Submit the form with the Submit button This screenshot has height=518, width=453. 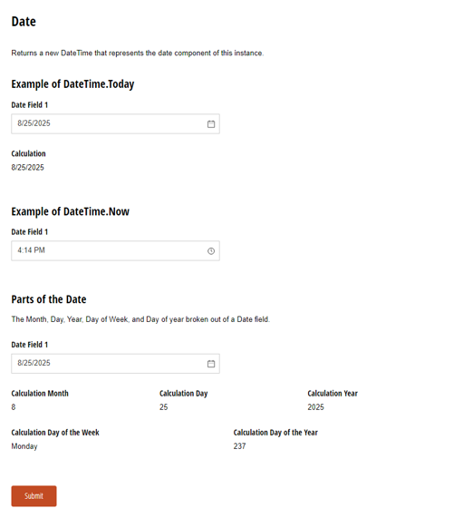pos(34,496)
